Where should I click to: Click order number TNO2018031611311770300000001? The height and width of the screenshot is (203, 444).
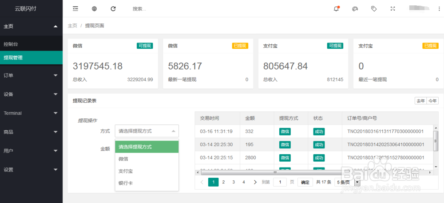[x=385, y=131]
